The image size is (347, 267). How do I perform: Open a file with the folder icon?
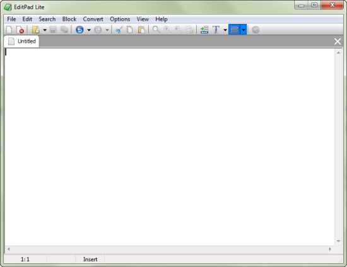click(35, 30)
